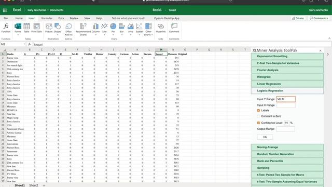The image size is (332, 187).
Task: Expand t-Test: Paired Two Sample for Means
Action: coord(287,175)
